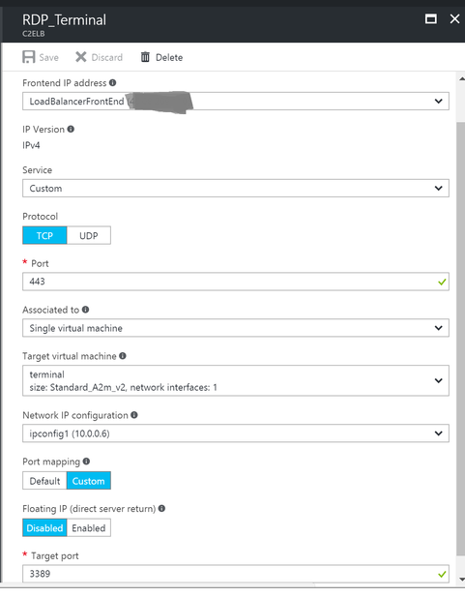Open Network IP configuration ipconfig1 dropdown
The height and width of the screenshot is (597, 465).
pos(236,433)
